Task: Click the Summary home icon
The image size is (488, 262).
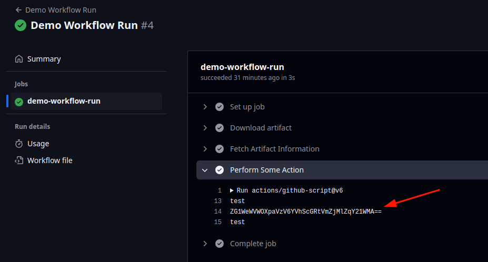Action: coord(19,59)
